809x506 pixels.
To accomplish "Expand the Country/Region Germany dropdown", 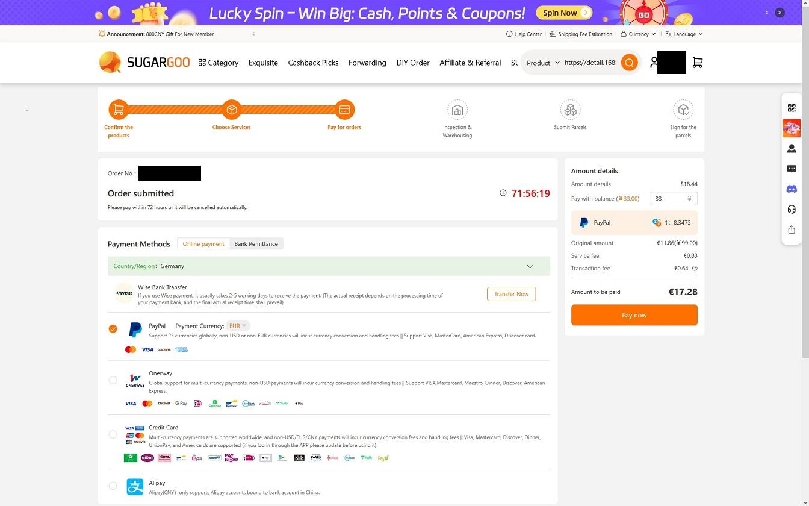I will pos(530,266).
